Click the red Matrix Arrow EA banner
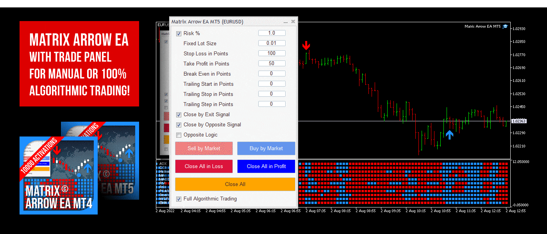This screenshot has height=234, width=547. (x=79, y=64)
